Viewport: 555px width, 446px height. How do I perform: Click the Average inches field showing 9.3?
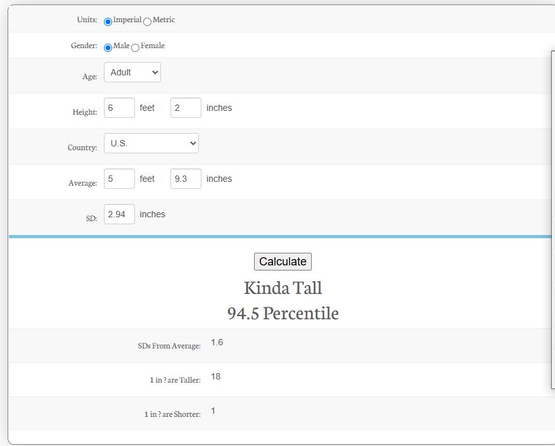(x=186, y=179)
